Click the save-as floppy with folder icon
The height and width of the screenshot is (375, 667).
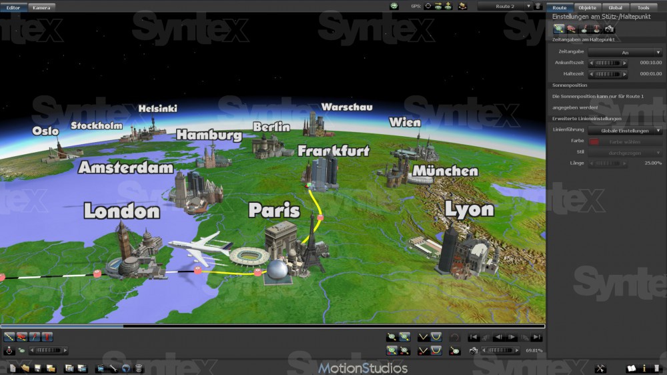tap(51, 368)
